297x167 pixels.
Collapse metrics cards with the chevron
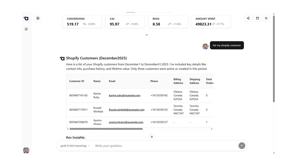[147, 35]
